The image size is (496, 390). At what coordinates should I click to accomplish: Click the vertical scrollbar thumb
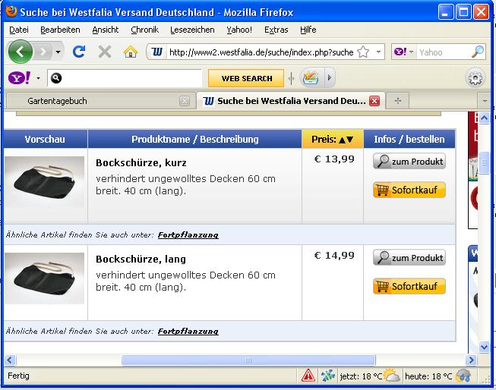coord(485,163)
